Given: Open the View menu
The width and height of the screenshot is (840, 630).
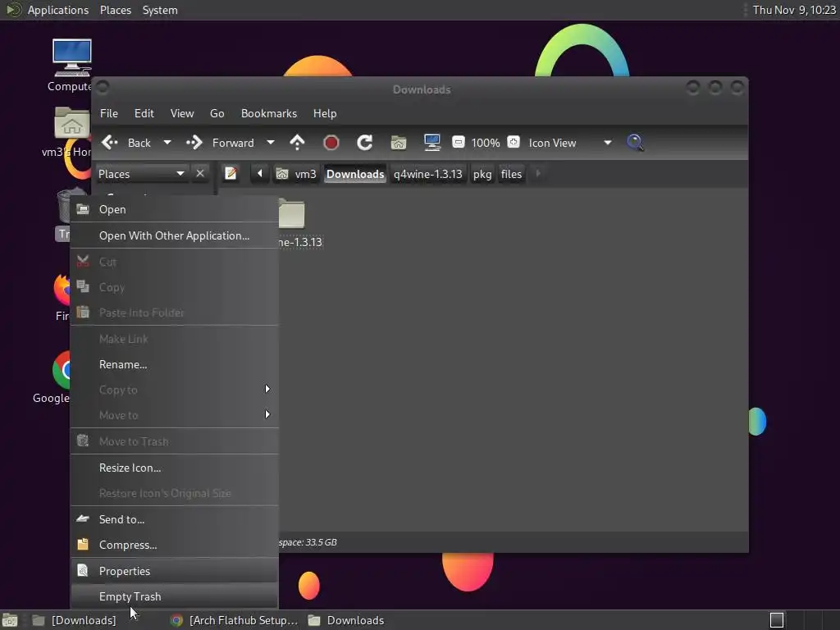Looking at the screenshot, I should pos(182,113).
